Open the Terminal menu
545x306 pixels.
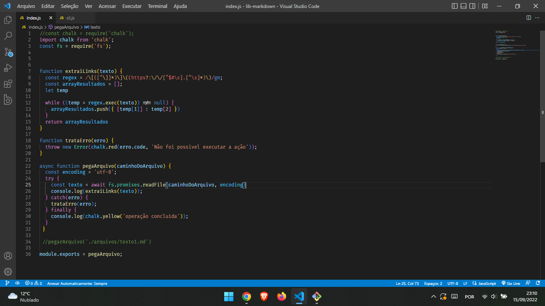click(158, 6)
